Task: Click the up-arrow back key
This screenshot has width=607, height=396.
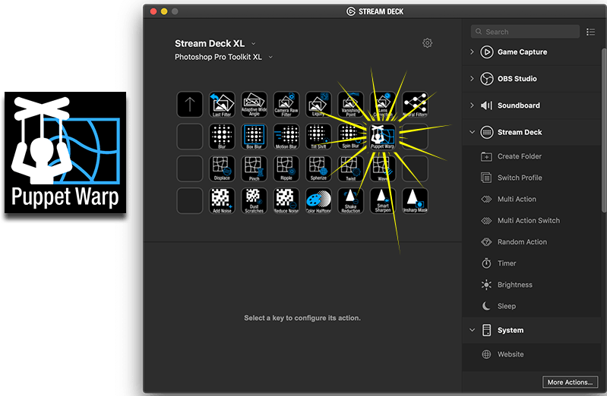Action: [190, 105]
